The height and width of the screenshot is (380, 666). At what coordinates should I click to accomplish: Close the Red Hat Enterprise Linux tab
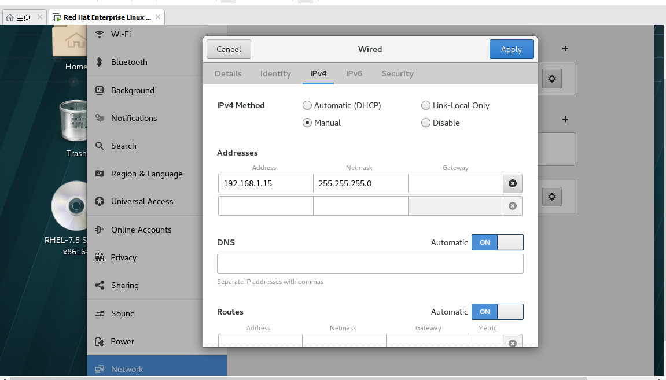pyautogui.click(x=158, y=17)
